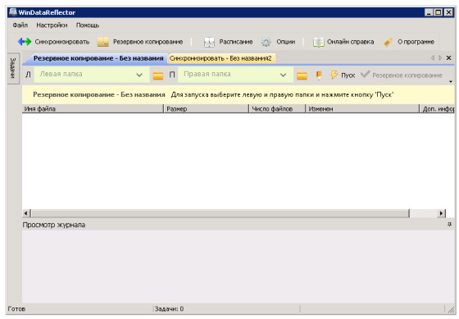Click the checkmark Резервное копирование icon
This screenshot has width=459, height=319.
click(x=366, y=74)
